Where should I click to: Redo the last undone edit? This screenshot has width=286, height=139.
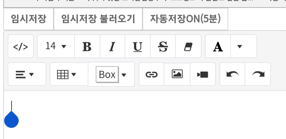pos(258,74)
